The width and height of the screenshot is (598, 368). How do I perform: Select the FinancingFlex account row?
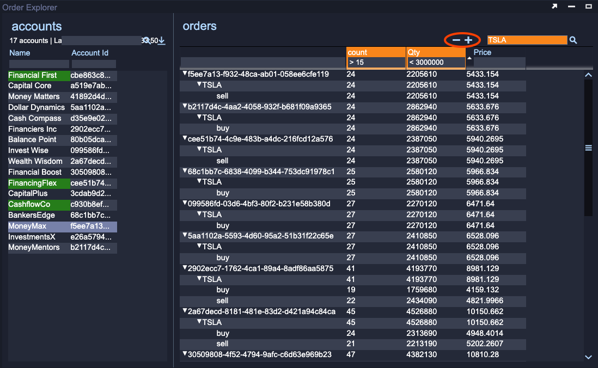tap(32, 183)
